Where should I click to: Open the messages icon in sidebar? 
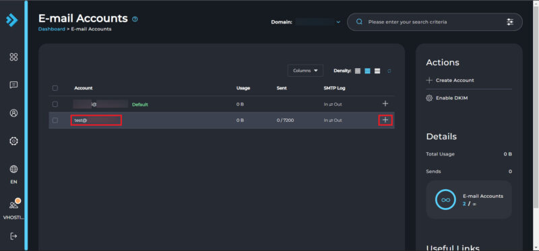tap(13, 85)
